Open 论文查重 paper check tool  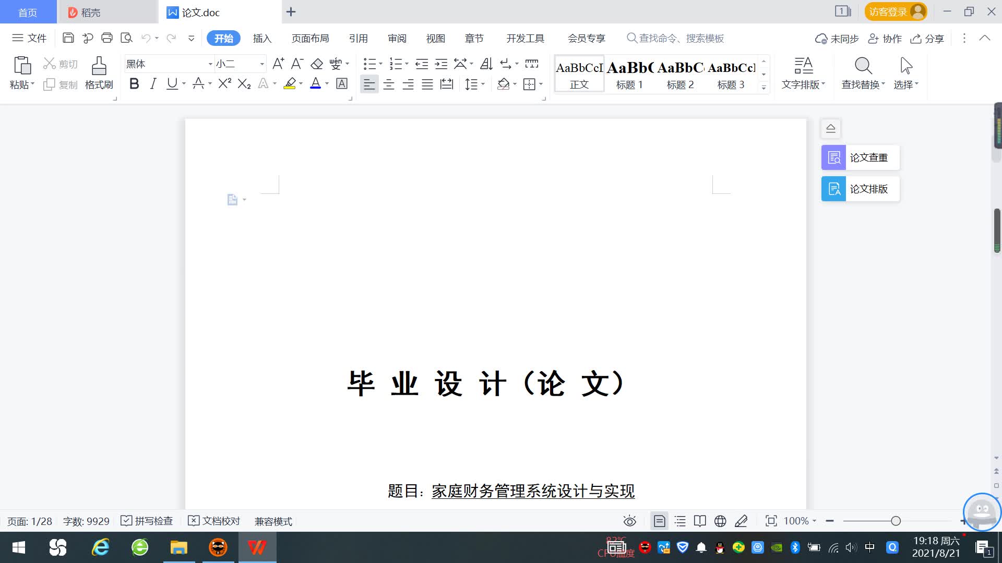pyautogui.click(x=860, y=157)
